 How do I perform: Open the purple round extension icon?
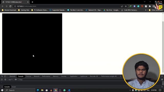click(x=134, y=6)
